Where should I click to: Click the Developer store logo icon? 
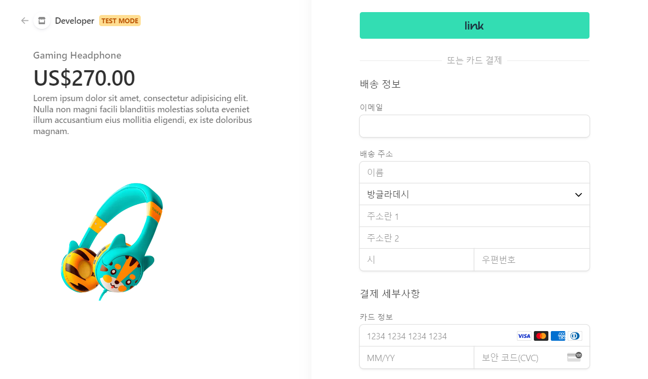click(42, 21)
